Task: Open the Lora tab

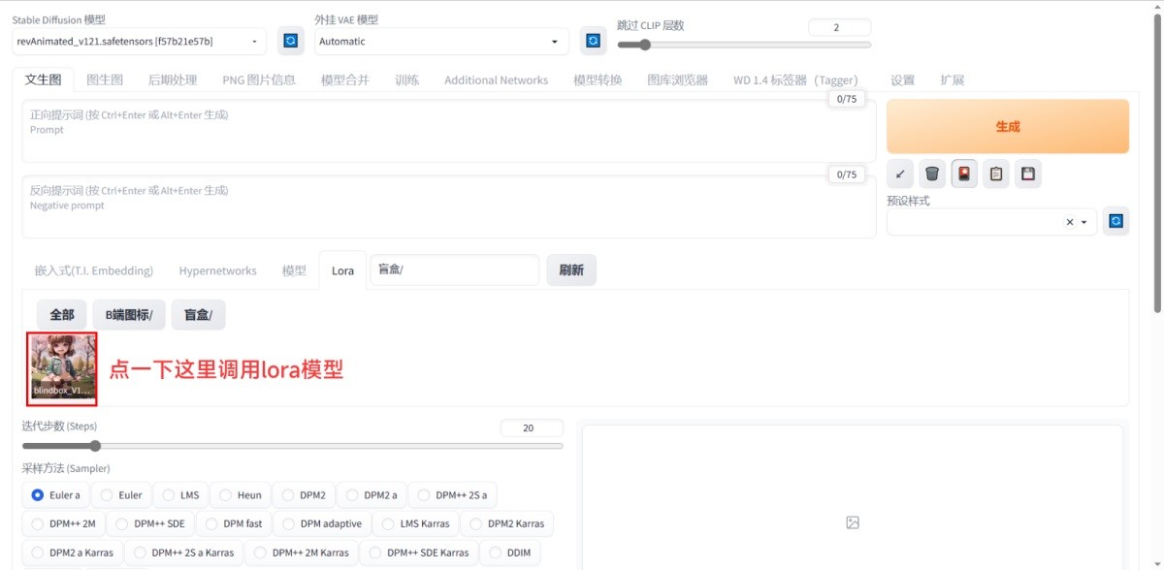Action: 342,269
